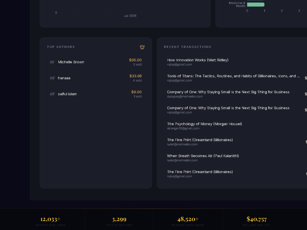The width and height of the screenshot is (307, 230).
Task: Click the '3 sold' count
Action: (137, 64)
